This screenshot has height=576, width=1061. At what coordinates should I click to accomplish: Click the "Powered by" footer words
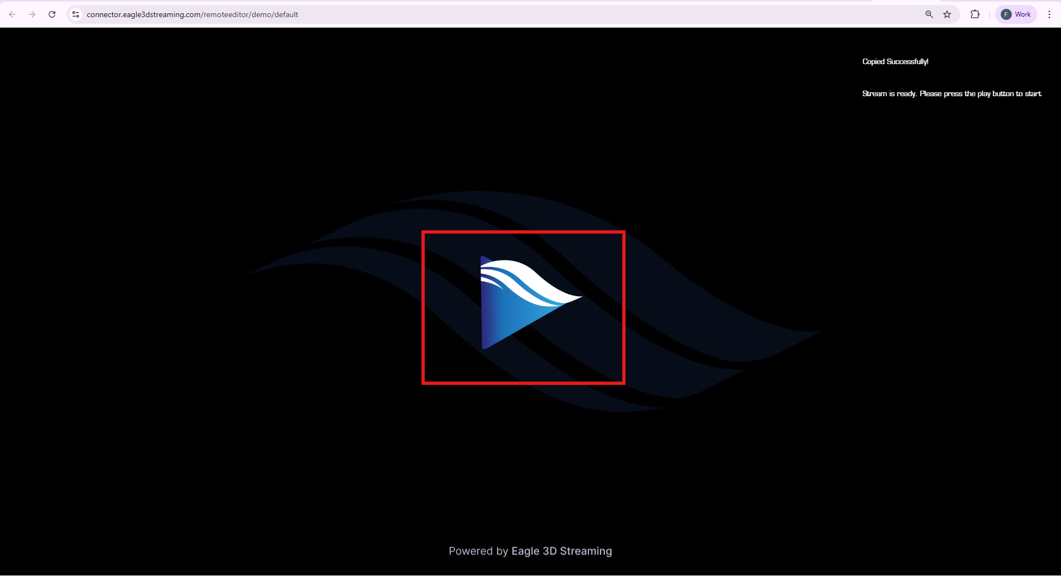[478, 551]
